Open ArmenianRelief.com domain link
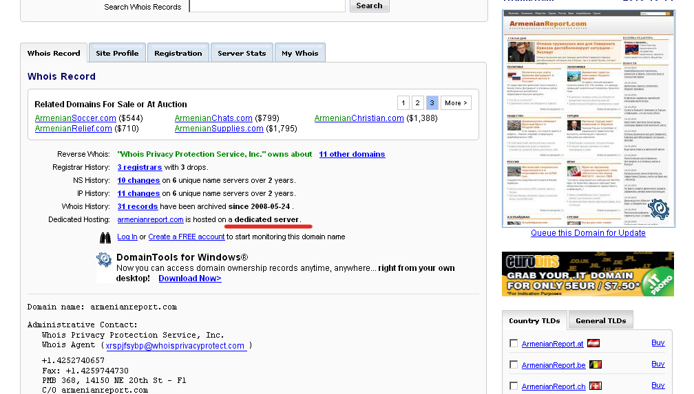Screen dimensions: 694x394 coord(74,128)
